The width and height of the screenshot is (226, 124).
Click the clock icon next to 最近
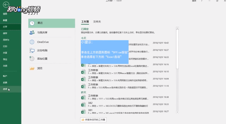tap(32, 23)
